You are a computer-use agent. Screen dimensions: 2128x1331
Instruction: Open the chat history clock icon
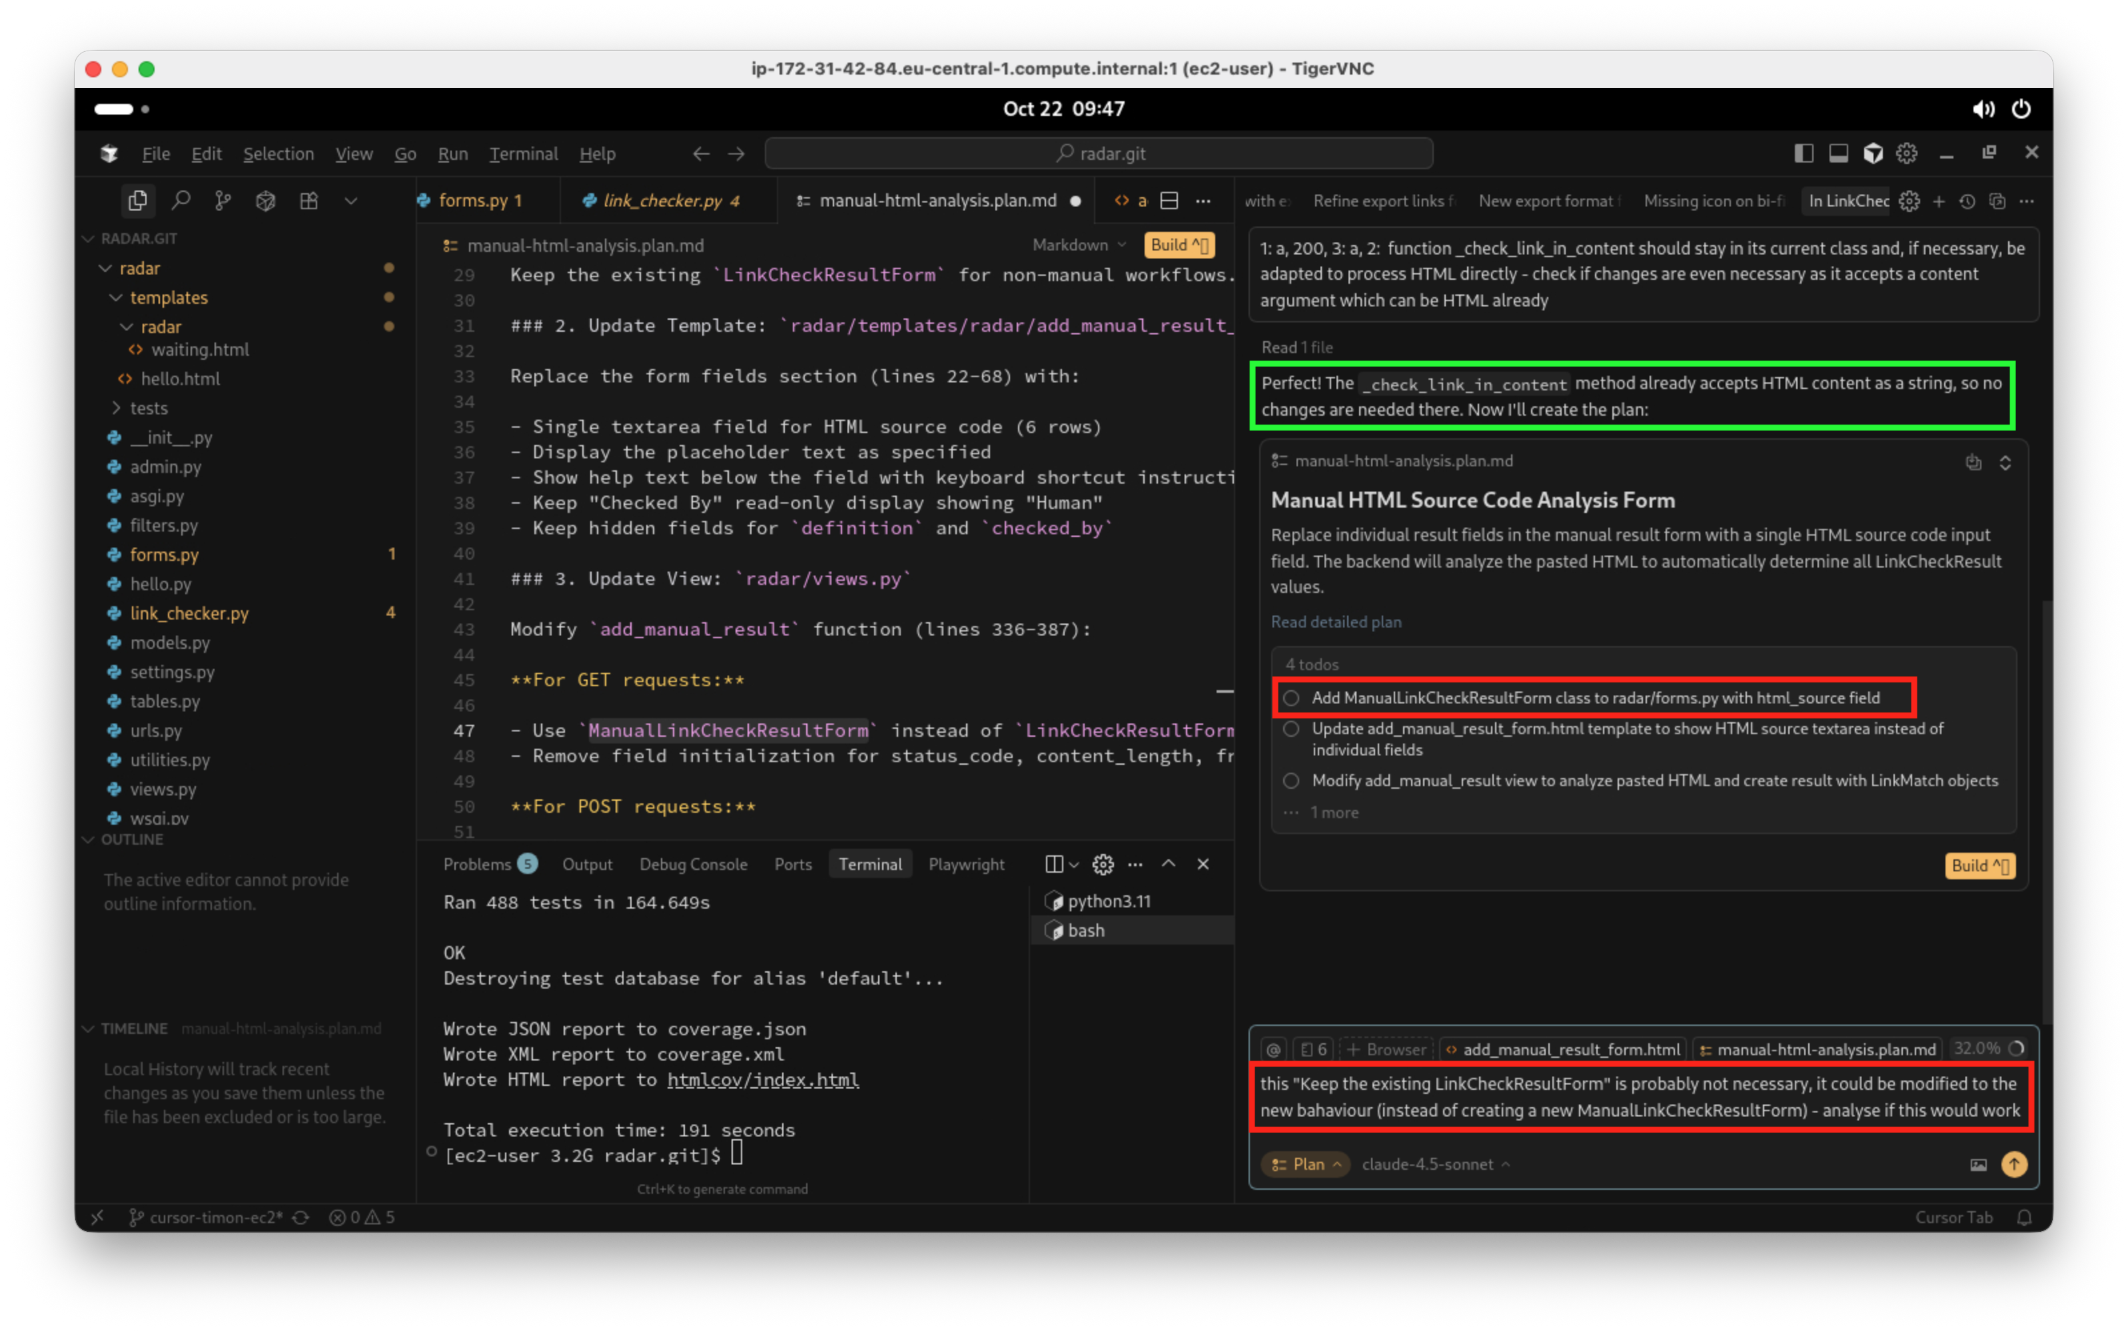tap(1967, 202)
